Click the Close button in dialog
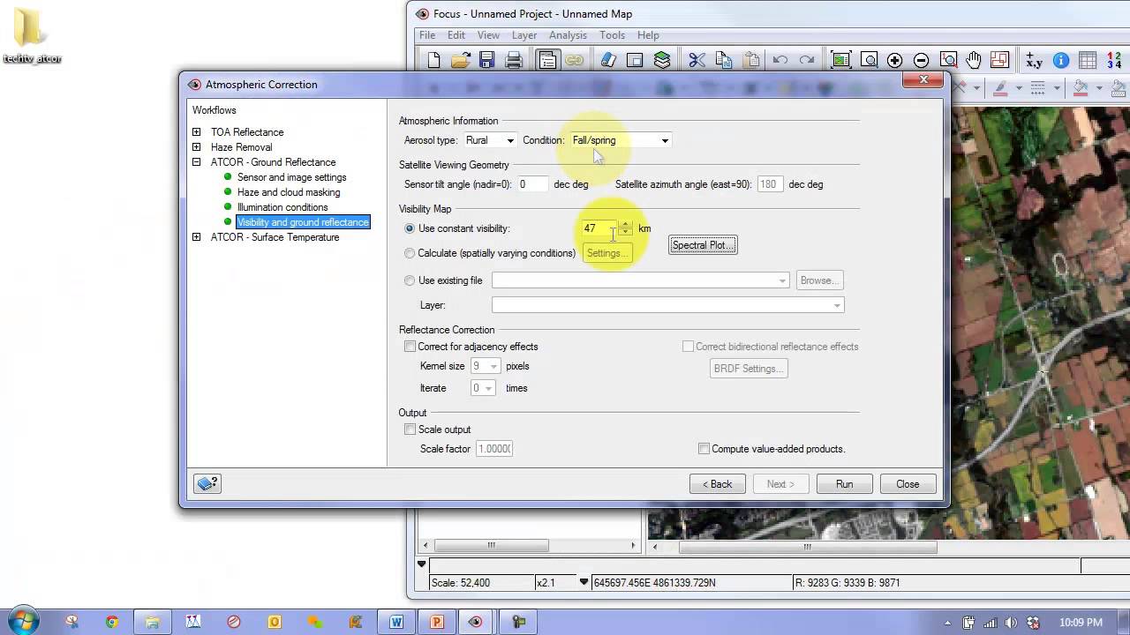Screen dimensions: 1130x635 908,484
